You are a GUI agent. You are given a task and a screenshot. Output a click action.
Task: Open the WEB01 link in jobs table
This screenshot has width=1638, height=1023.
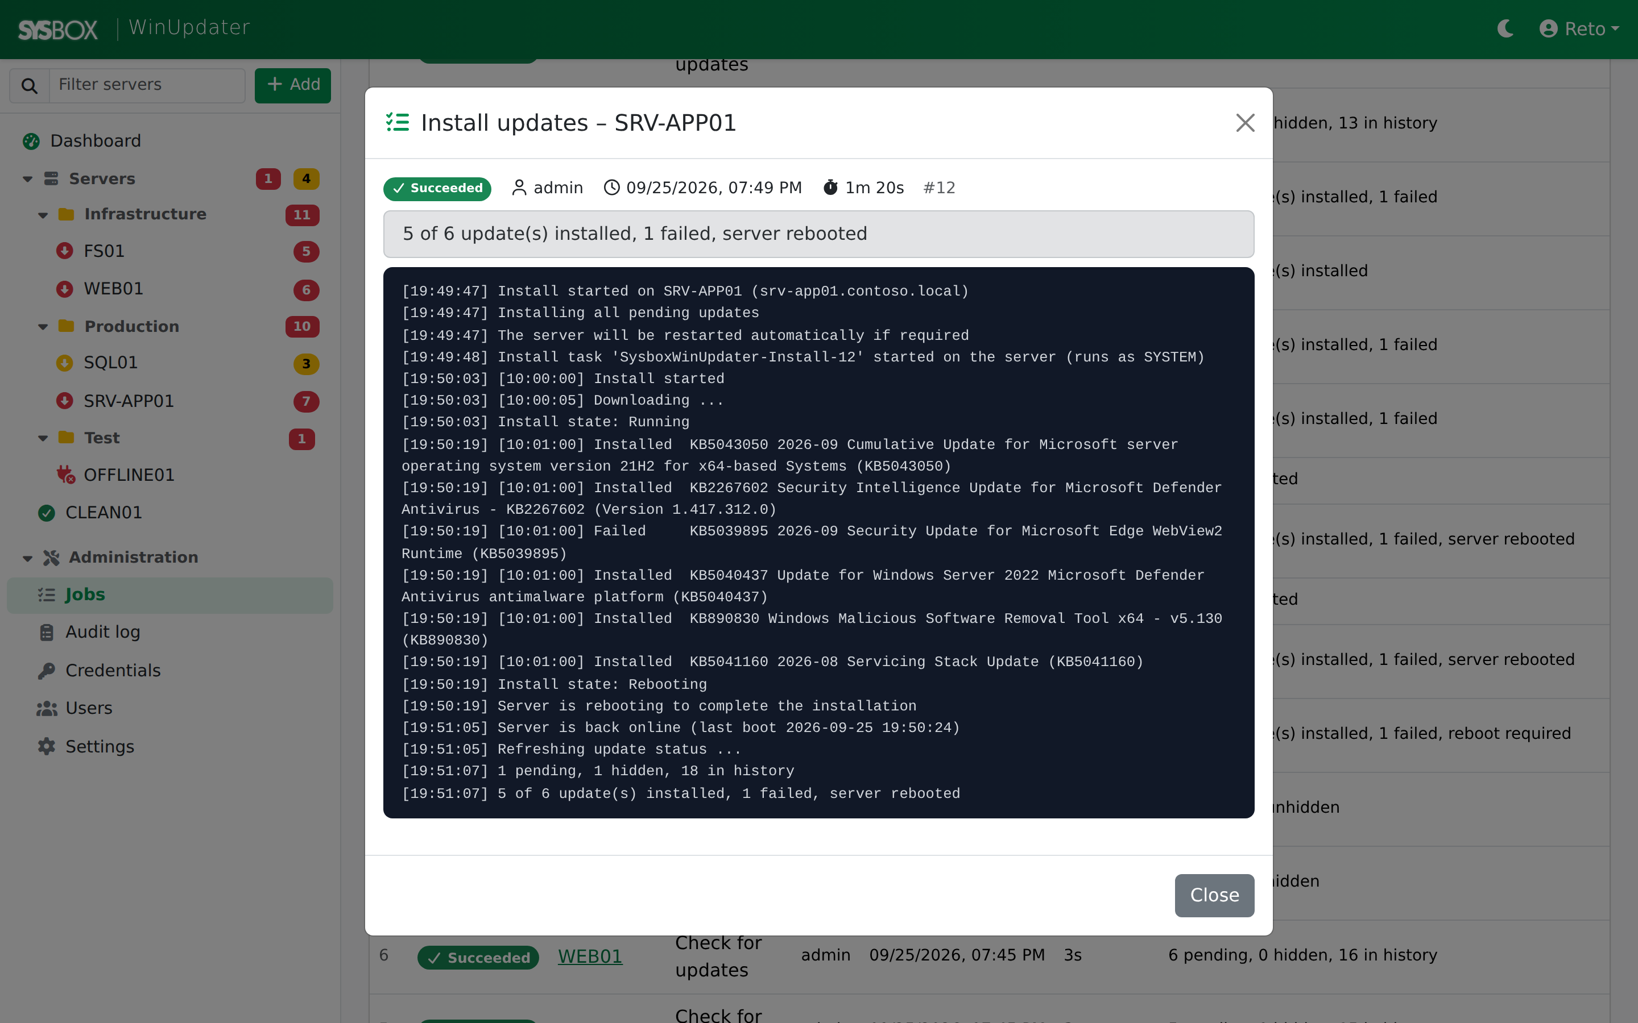[590, 957]
